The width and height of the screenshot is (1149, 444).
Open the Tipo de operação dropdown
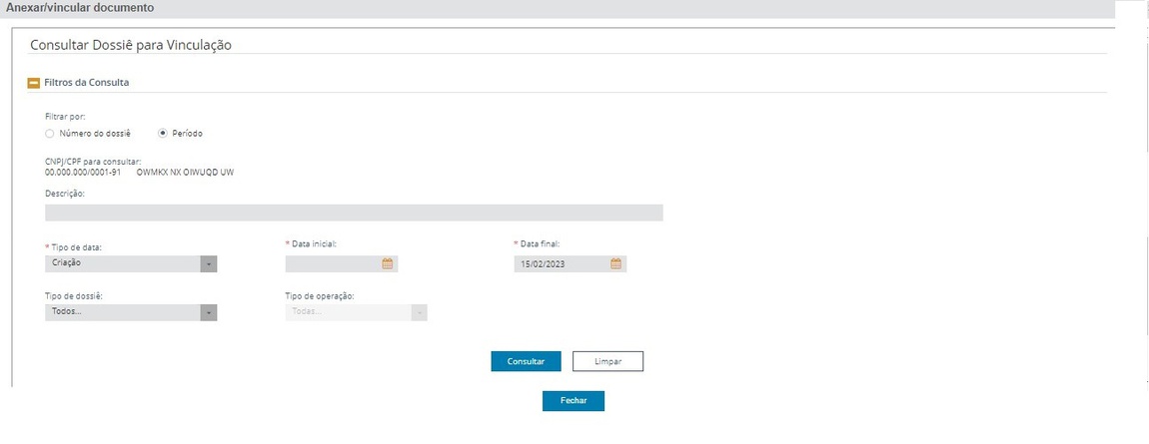356,312
